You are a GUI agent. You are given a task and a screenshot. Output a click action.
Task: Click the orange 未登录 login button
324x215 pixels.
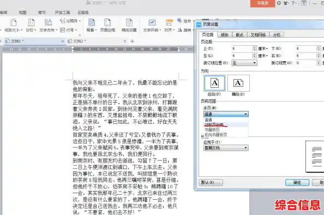click(x=262, y=3)
